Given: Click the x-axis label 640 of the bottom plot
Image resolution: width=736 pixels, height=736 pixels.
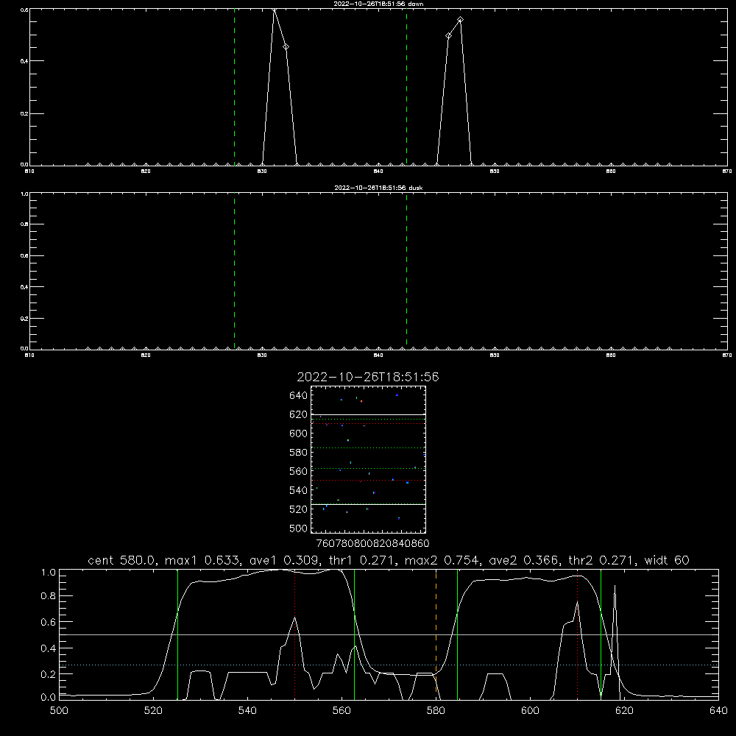Looking at the screenshot, I should pyautogui.click(x=718, y=710).
